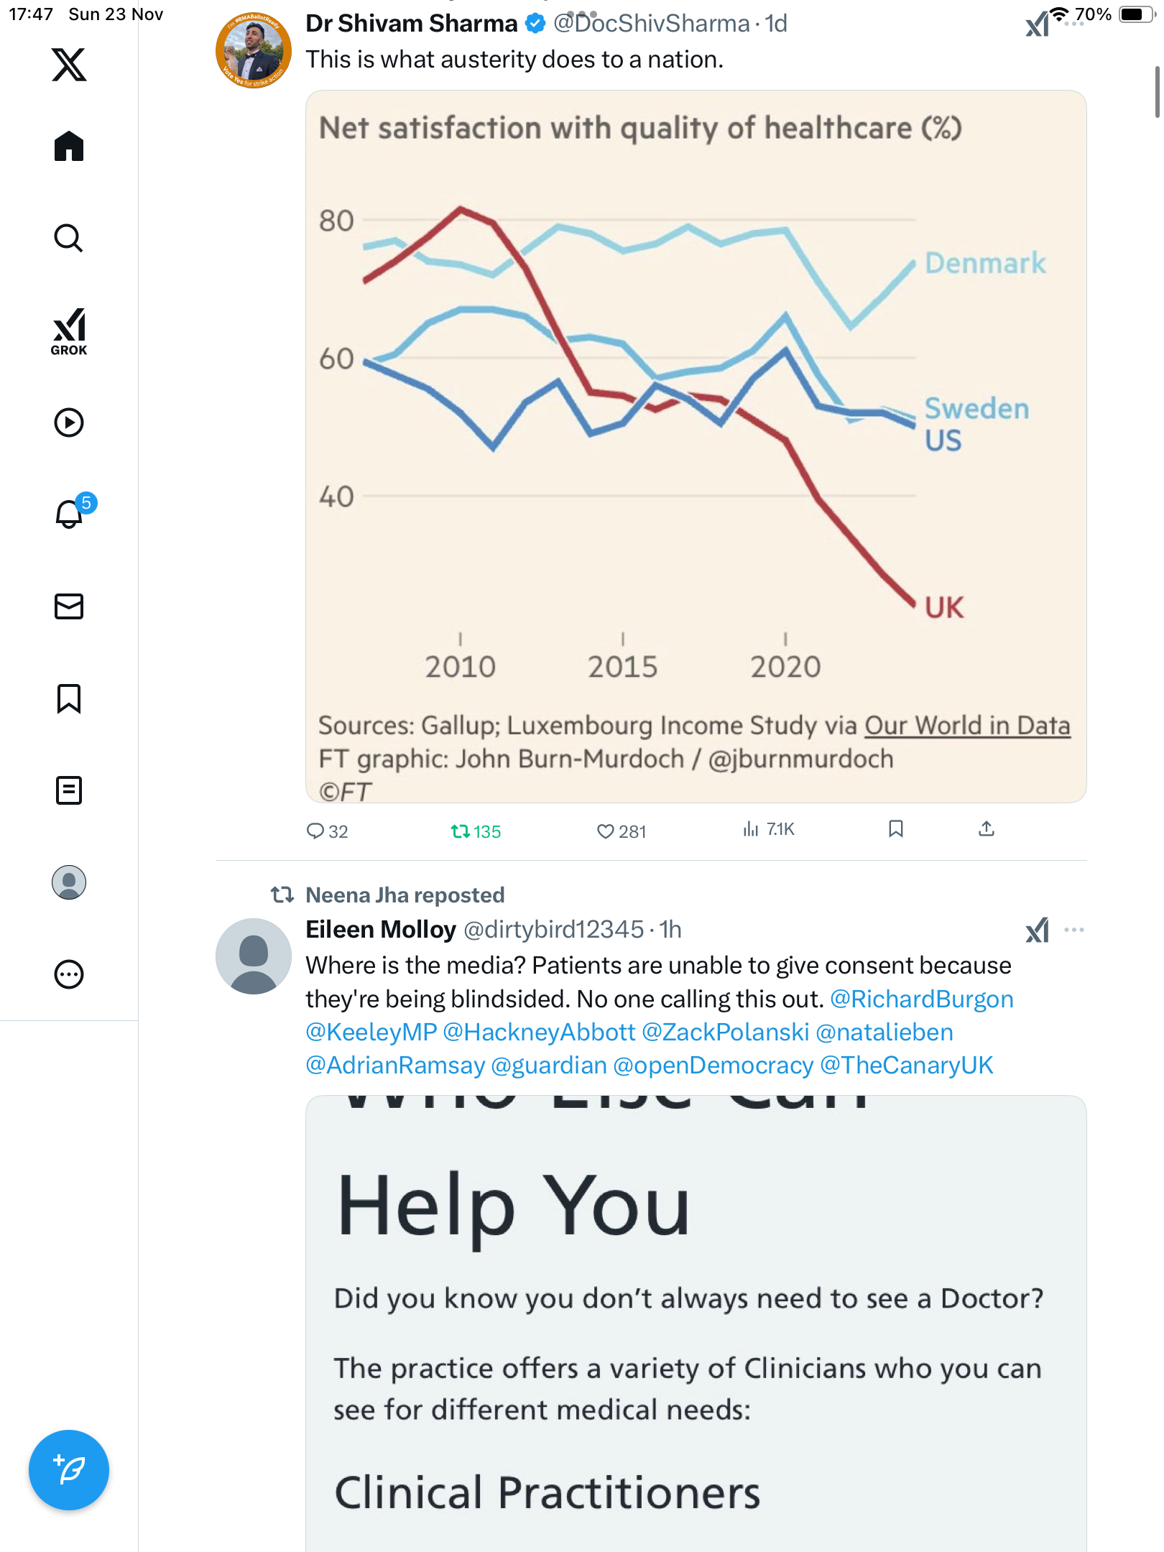This screenshot has width=1164, height=1552.
Task: Open the Lists icon in sidebar
Action: pos(69,790)
